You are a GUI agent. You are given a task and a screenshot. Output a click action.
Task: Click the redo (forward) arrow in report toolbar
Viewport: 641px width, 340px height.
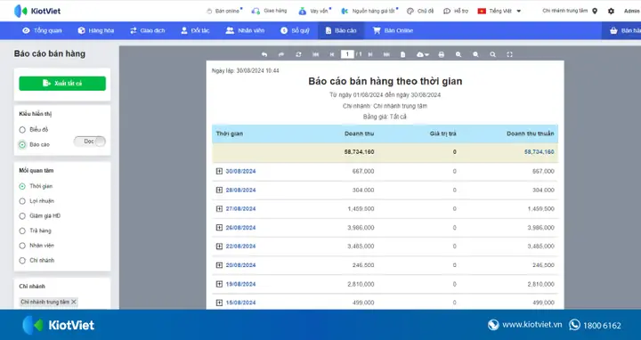pyautogui.click(x=281, y=54)
